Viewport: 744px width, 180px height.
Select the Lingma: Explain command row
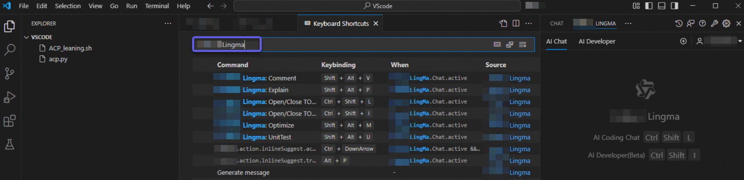coord(366,90)
